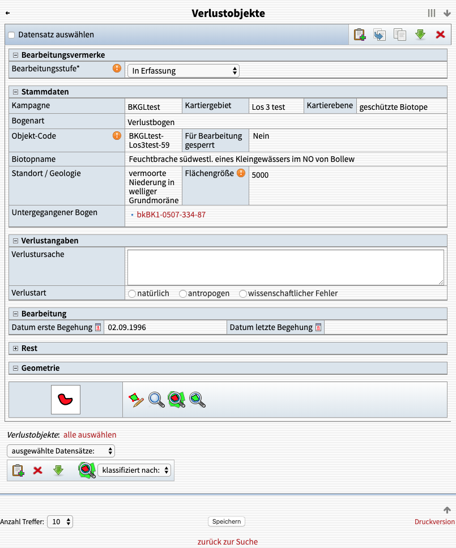Screen dimensions: 456x548
Task: Open the klassifiziert nach dropdown
Action: (134, 470)
